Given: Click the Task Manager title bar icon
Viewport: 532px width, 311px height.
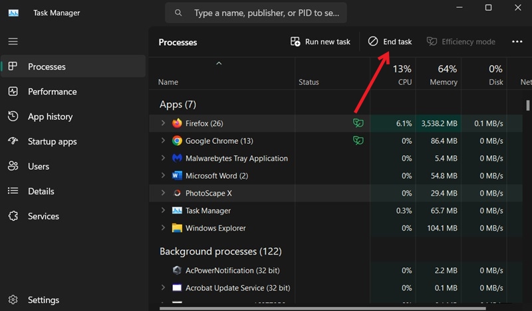Looking at the screenshot, I should coord(13,13).
